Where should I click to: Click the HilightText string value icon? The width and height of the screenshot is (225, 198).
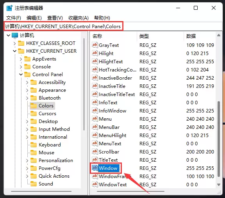click(x=95, y=61)
